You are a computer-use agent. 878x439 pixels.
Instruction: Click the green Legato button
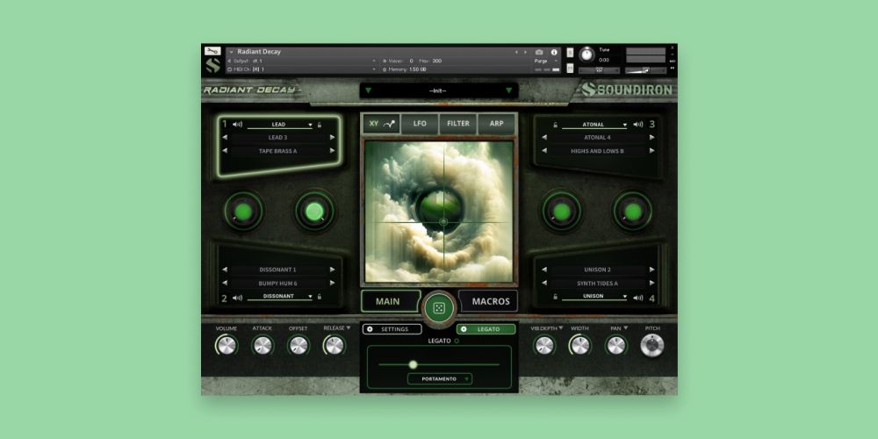(x=486, y=329)
